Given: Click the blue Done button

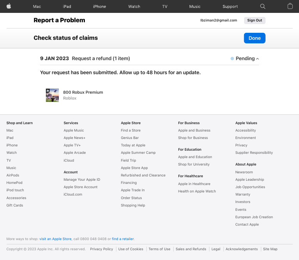Looking at the screenshot, I should coord(255,38).
